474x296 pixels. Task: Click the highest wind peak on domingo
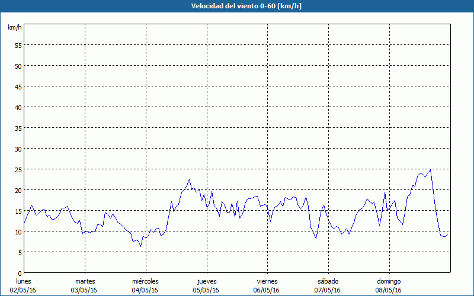point(430,169)
